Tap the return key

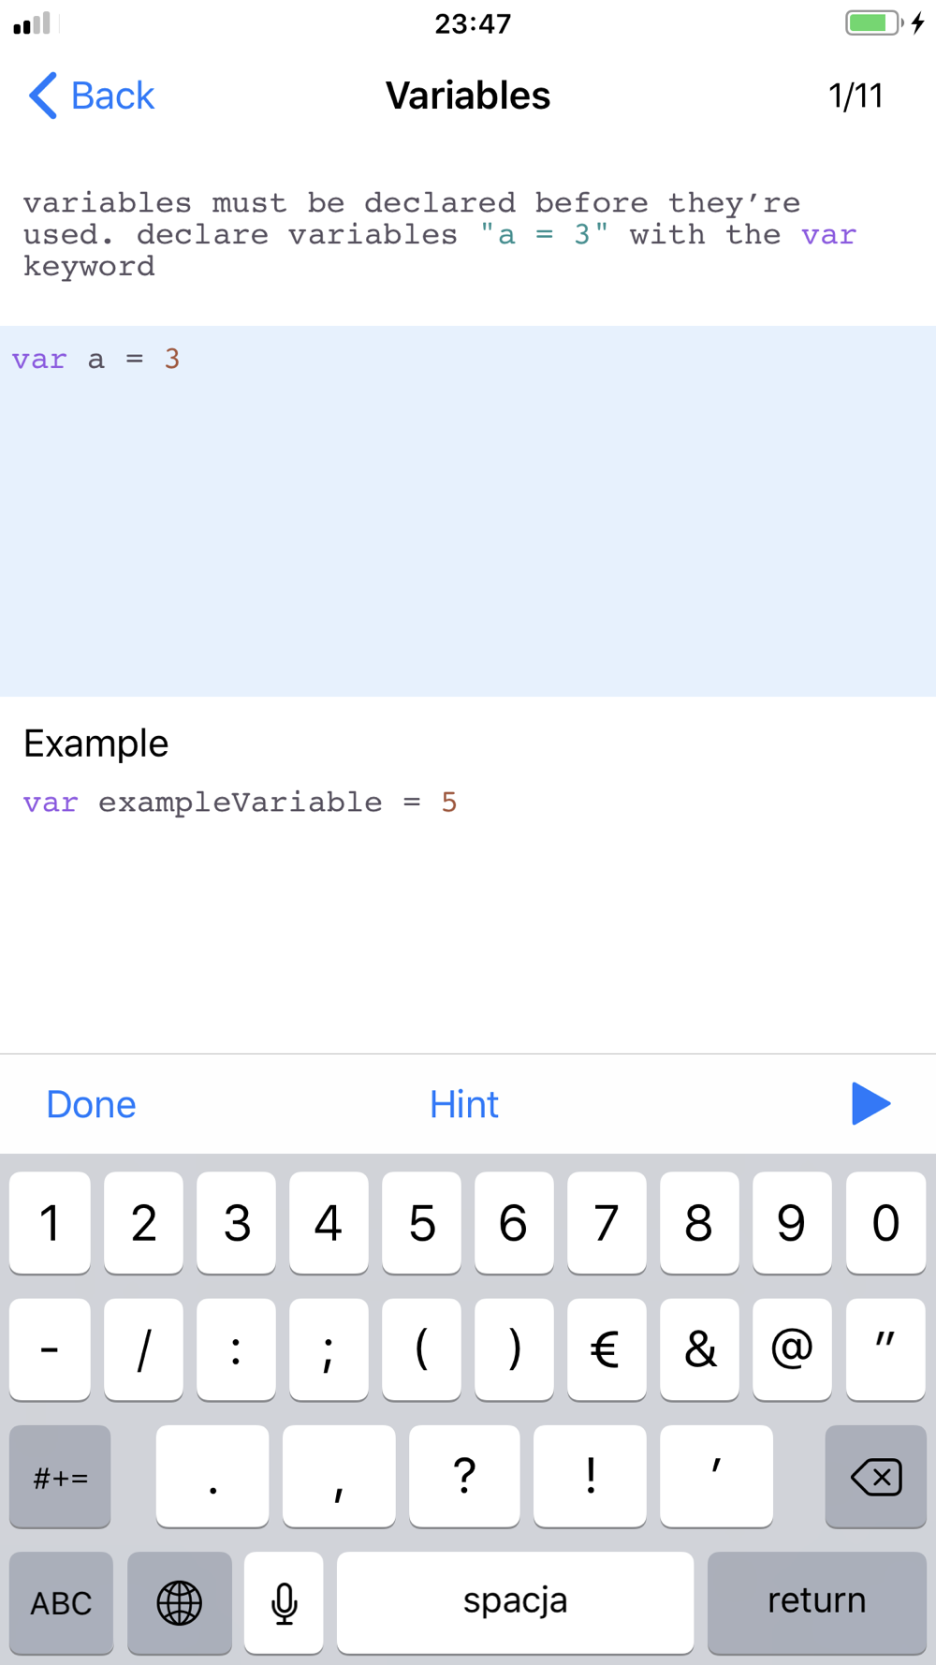816,1602
